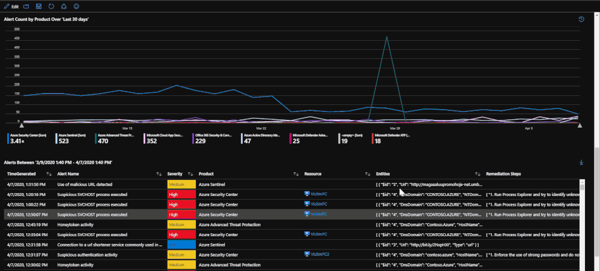Download alerts table with arrow icon
600x271 pixels.
point(581,162)
